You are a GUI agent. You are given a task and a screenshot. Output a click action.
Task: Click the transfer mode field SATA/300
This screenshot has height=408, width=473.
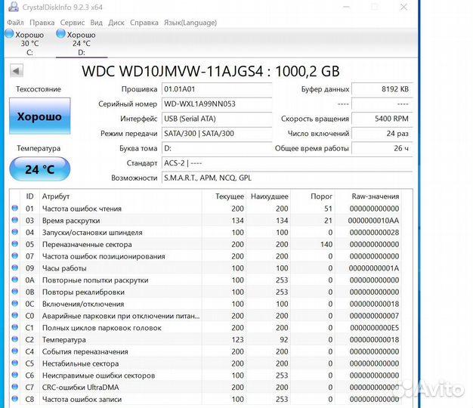coord(217,134)
